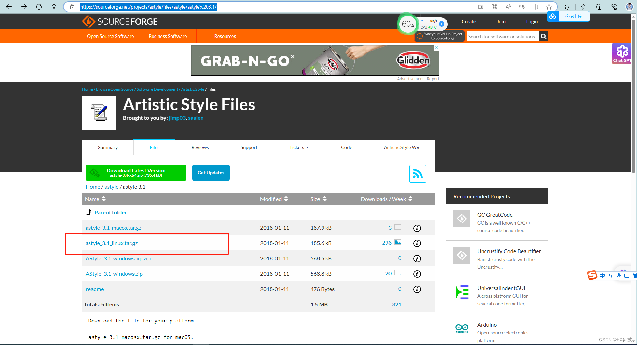
Task: Open browser home page icon
Action: 54,6
